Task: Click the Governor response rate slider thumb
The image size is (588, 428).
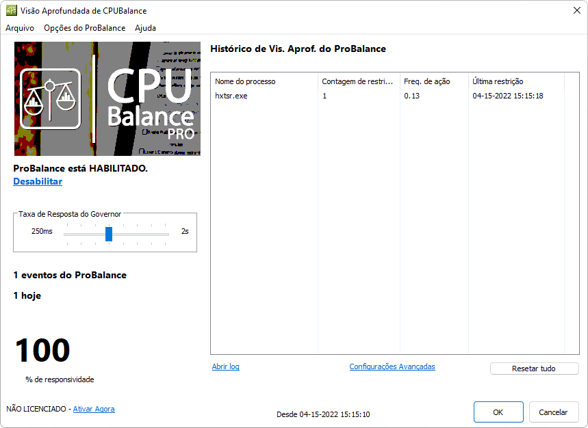Action: coord(109,234)
